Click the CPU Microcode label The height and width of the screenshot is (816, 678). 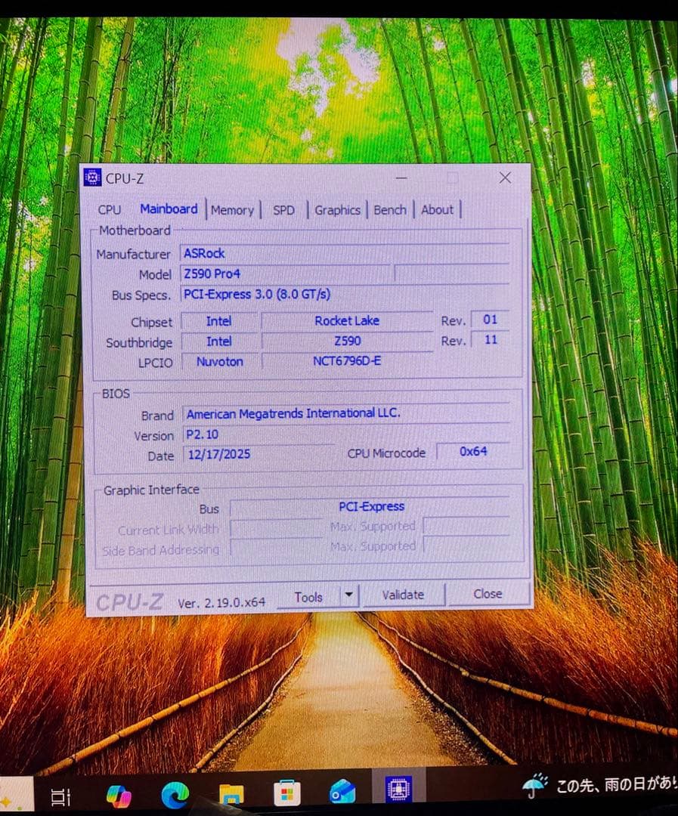pyautogui.click(x=386, y=453)
